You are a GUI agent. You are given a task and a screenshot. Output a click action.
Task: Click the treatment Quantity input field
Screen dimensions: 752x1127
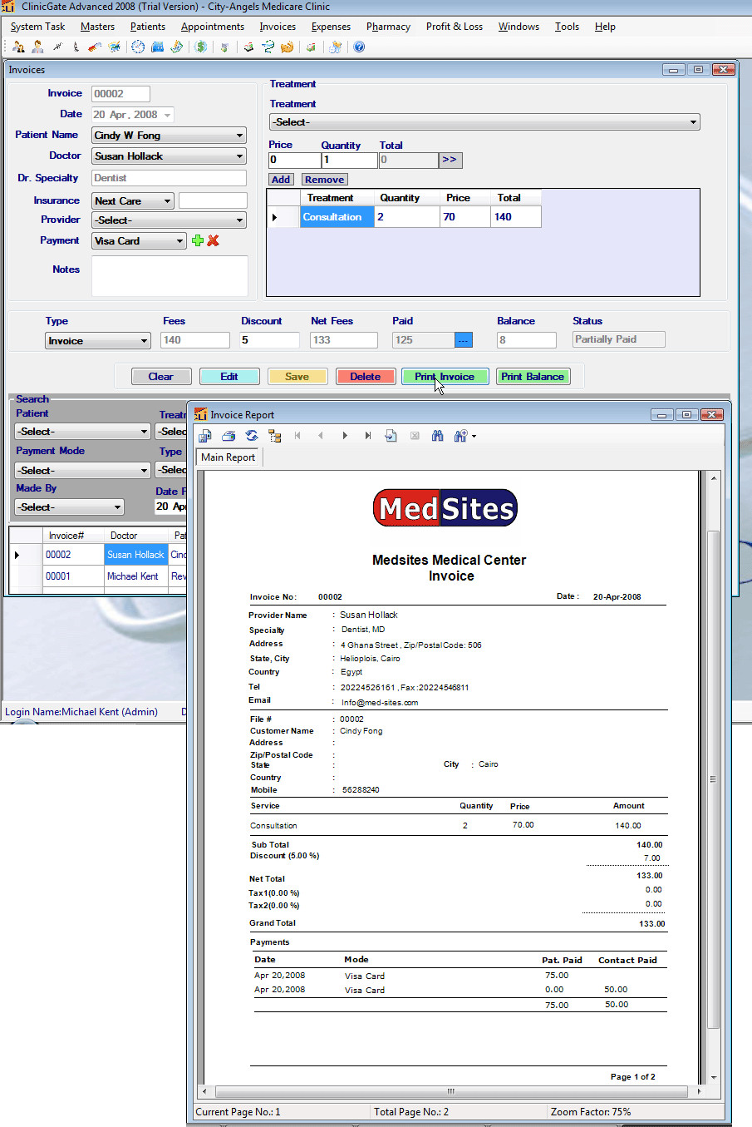(349, 160)
